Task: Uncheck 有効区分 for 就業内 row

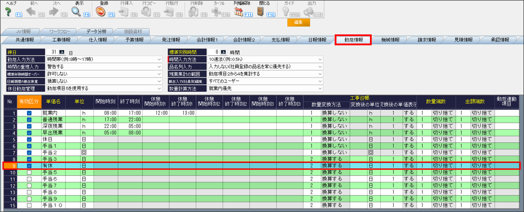Action: 29,113
